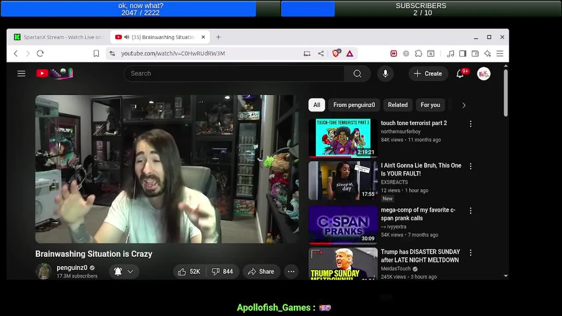The height and width of the screenshot is (316, 562).
Task: Dislike the video with 844 thumbs down
Action: tap(222, 272)
